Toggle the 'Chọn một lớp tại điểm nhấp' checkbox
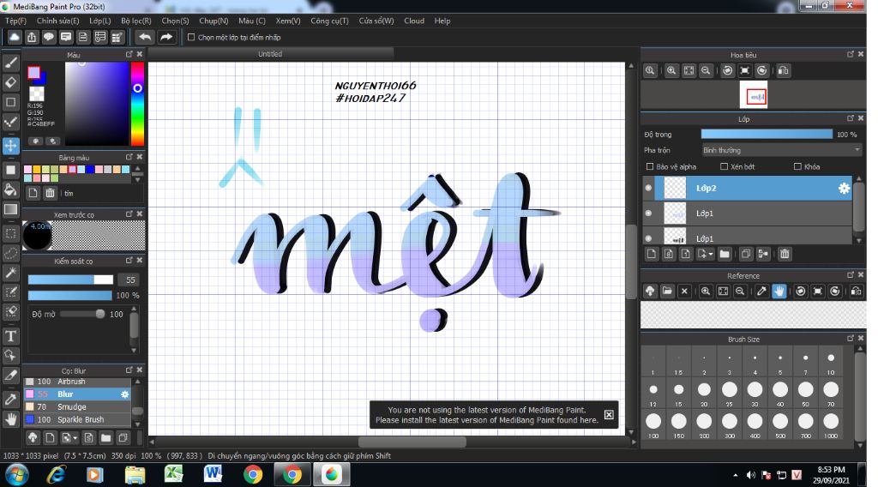This screenshot has width=878, height=487. pos(191,37)
